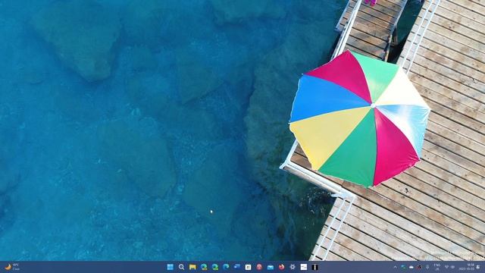Screen dimensions: 485x273
Task: Open the Mail envelope app in taskbar
Action: click(x=271, y=267)
